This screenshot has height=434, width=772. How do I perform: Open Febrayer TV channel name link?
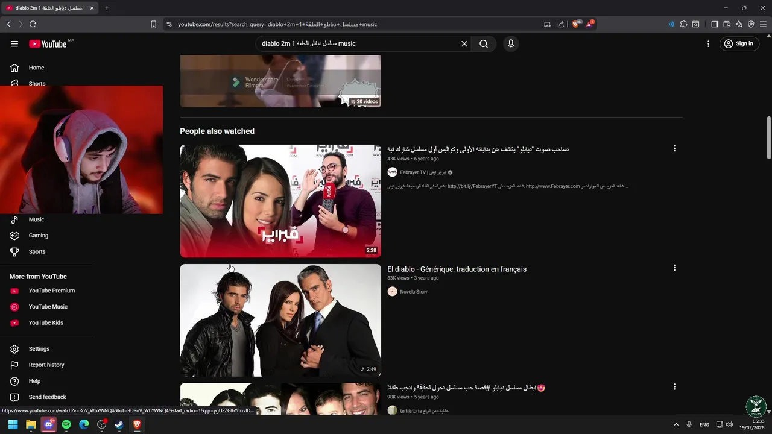pos(422,172)
